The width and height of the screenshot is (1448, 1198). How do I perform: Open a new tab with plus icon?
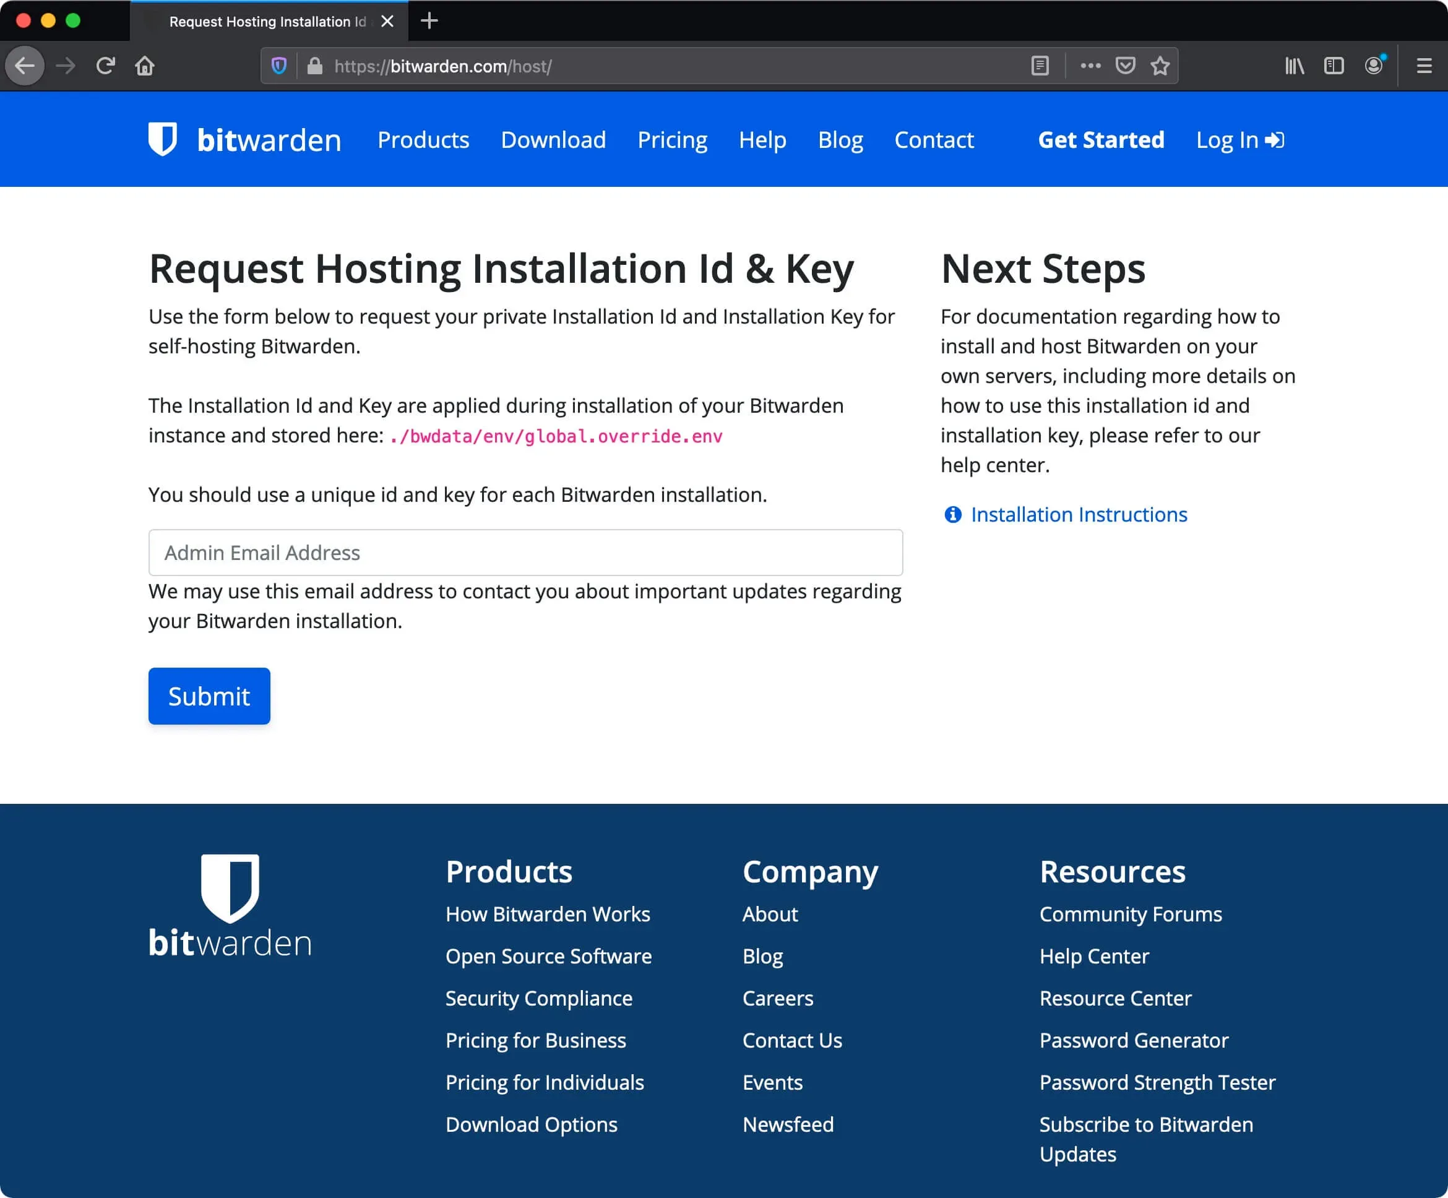pos(429,20)
